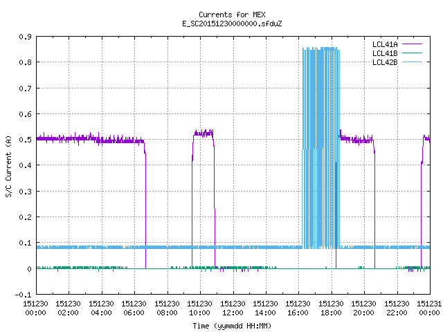Click the x-axis tick label 151230 08:00

pyautogui.click(x=167, y=308)
